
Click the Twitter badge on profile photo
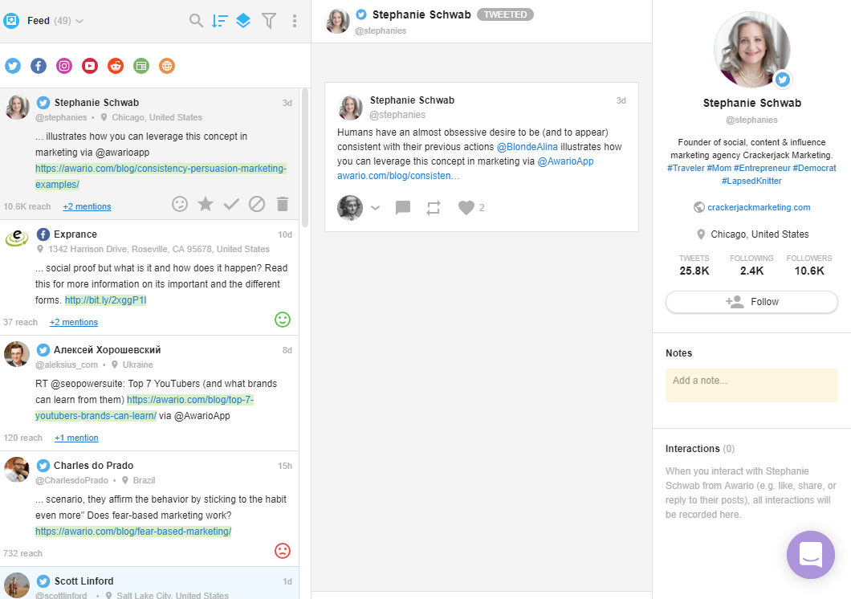[x=782, y=79]
